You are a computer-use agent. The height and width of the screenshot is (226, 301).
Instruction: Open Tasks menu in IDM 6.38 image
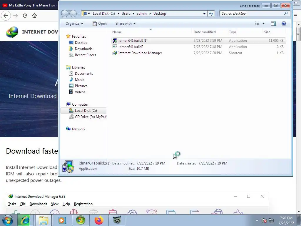coord(12,204)
